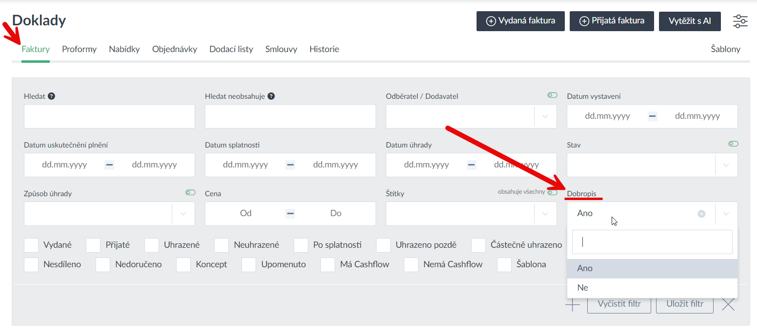Close the filter panel with X icon
Viewport: 757px width, 331px height.
[x=728, y=304]
